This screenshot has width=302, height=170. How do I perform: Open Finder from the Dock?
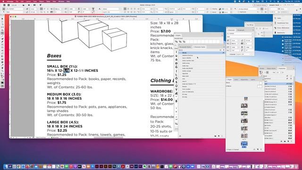tap(6, 166)
